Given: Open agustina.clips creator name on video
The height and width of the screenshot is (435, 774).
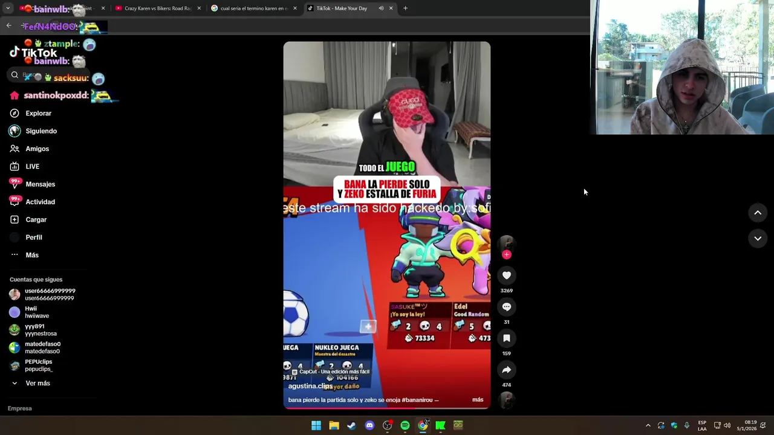Looking at the screenshot, I should [310, 385].
